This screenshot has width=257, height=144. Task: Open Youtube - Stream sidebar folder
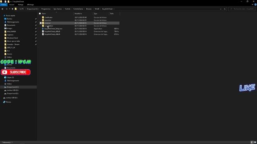(x=13, y=44)
